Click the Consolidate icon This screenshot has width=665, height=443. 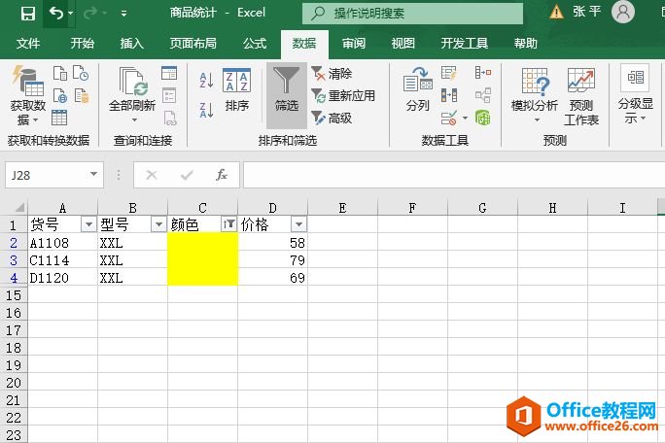click(483, 73)
